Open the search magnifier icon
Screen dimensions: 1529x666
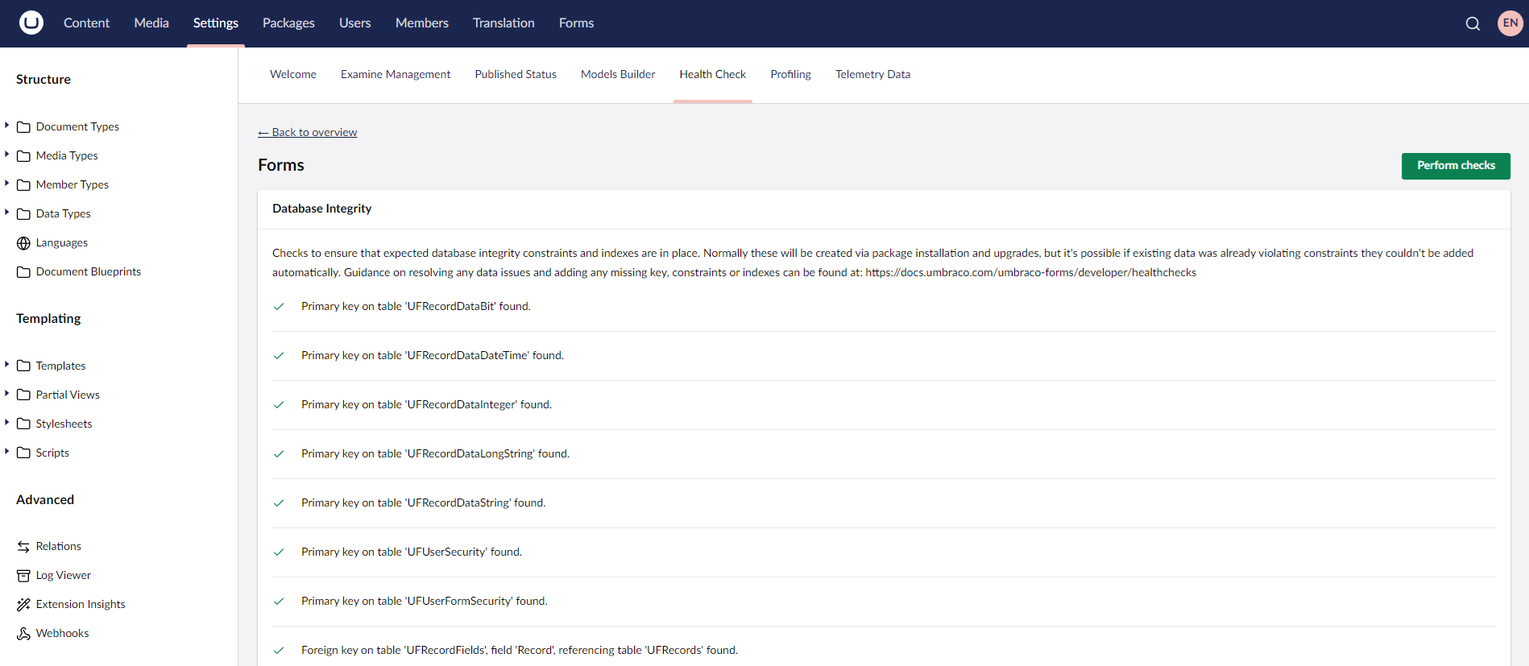1473,23
